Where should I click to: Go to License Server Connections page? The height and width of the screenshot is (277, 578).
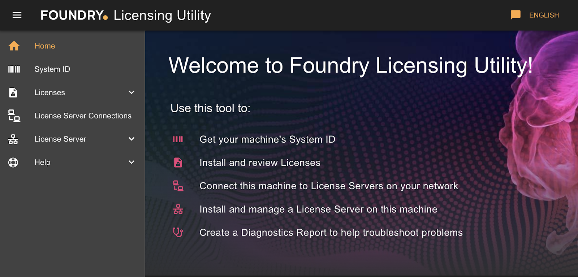(x=83, y=116)
